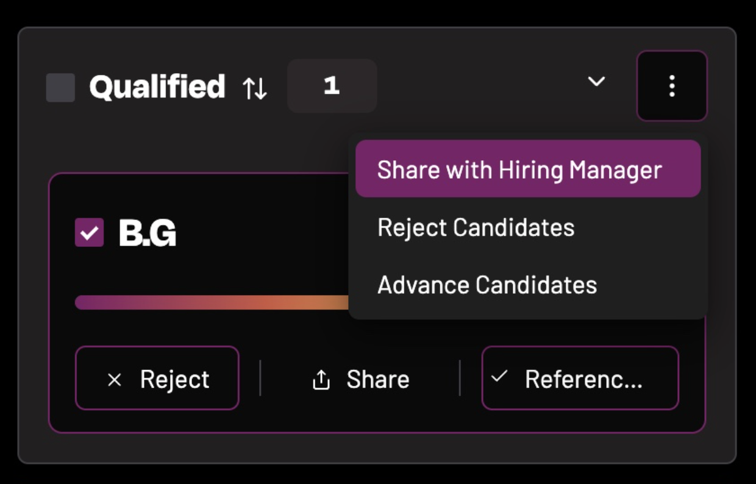Click the B.G score gradient bar
Screen dimensions: 756x484
click(212, 302)
